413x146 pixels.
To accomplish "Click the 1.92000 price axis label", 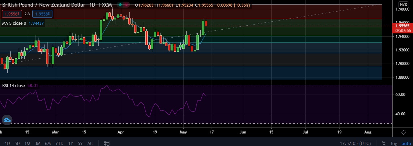I will (402, 50).
